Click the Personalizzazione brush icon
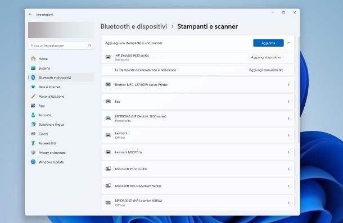 (x=33, y=96)
